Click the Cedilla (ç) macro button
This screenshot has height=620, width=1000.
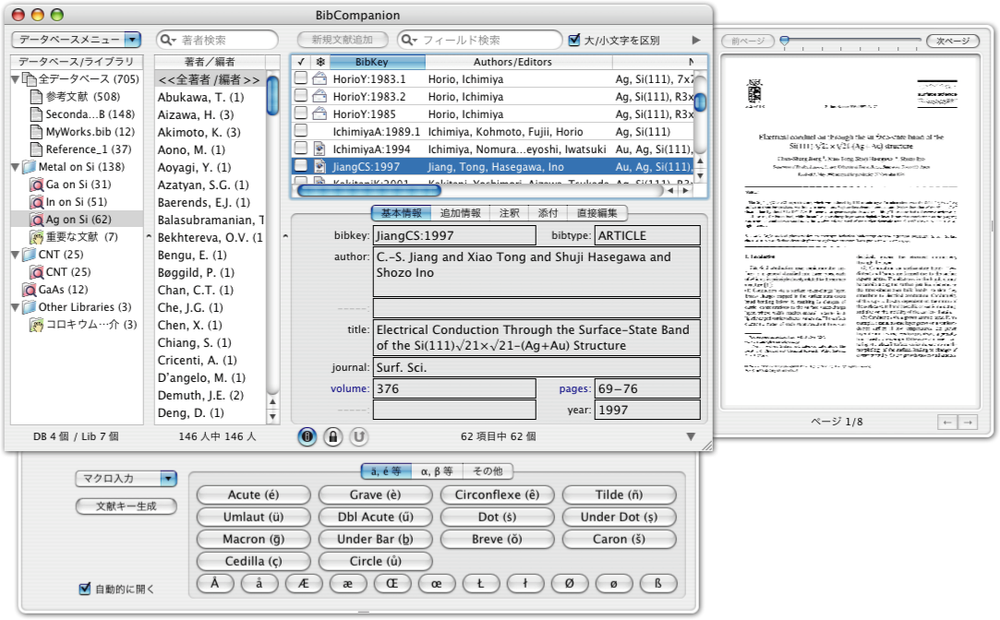click(x=253, y=561)
